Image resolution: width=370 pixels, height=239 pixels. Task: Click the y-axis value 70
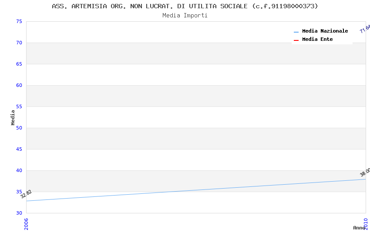pos(19,43)
